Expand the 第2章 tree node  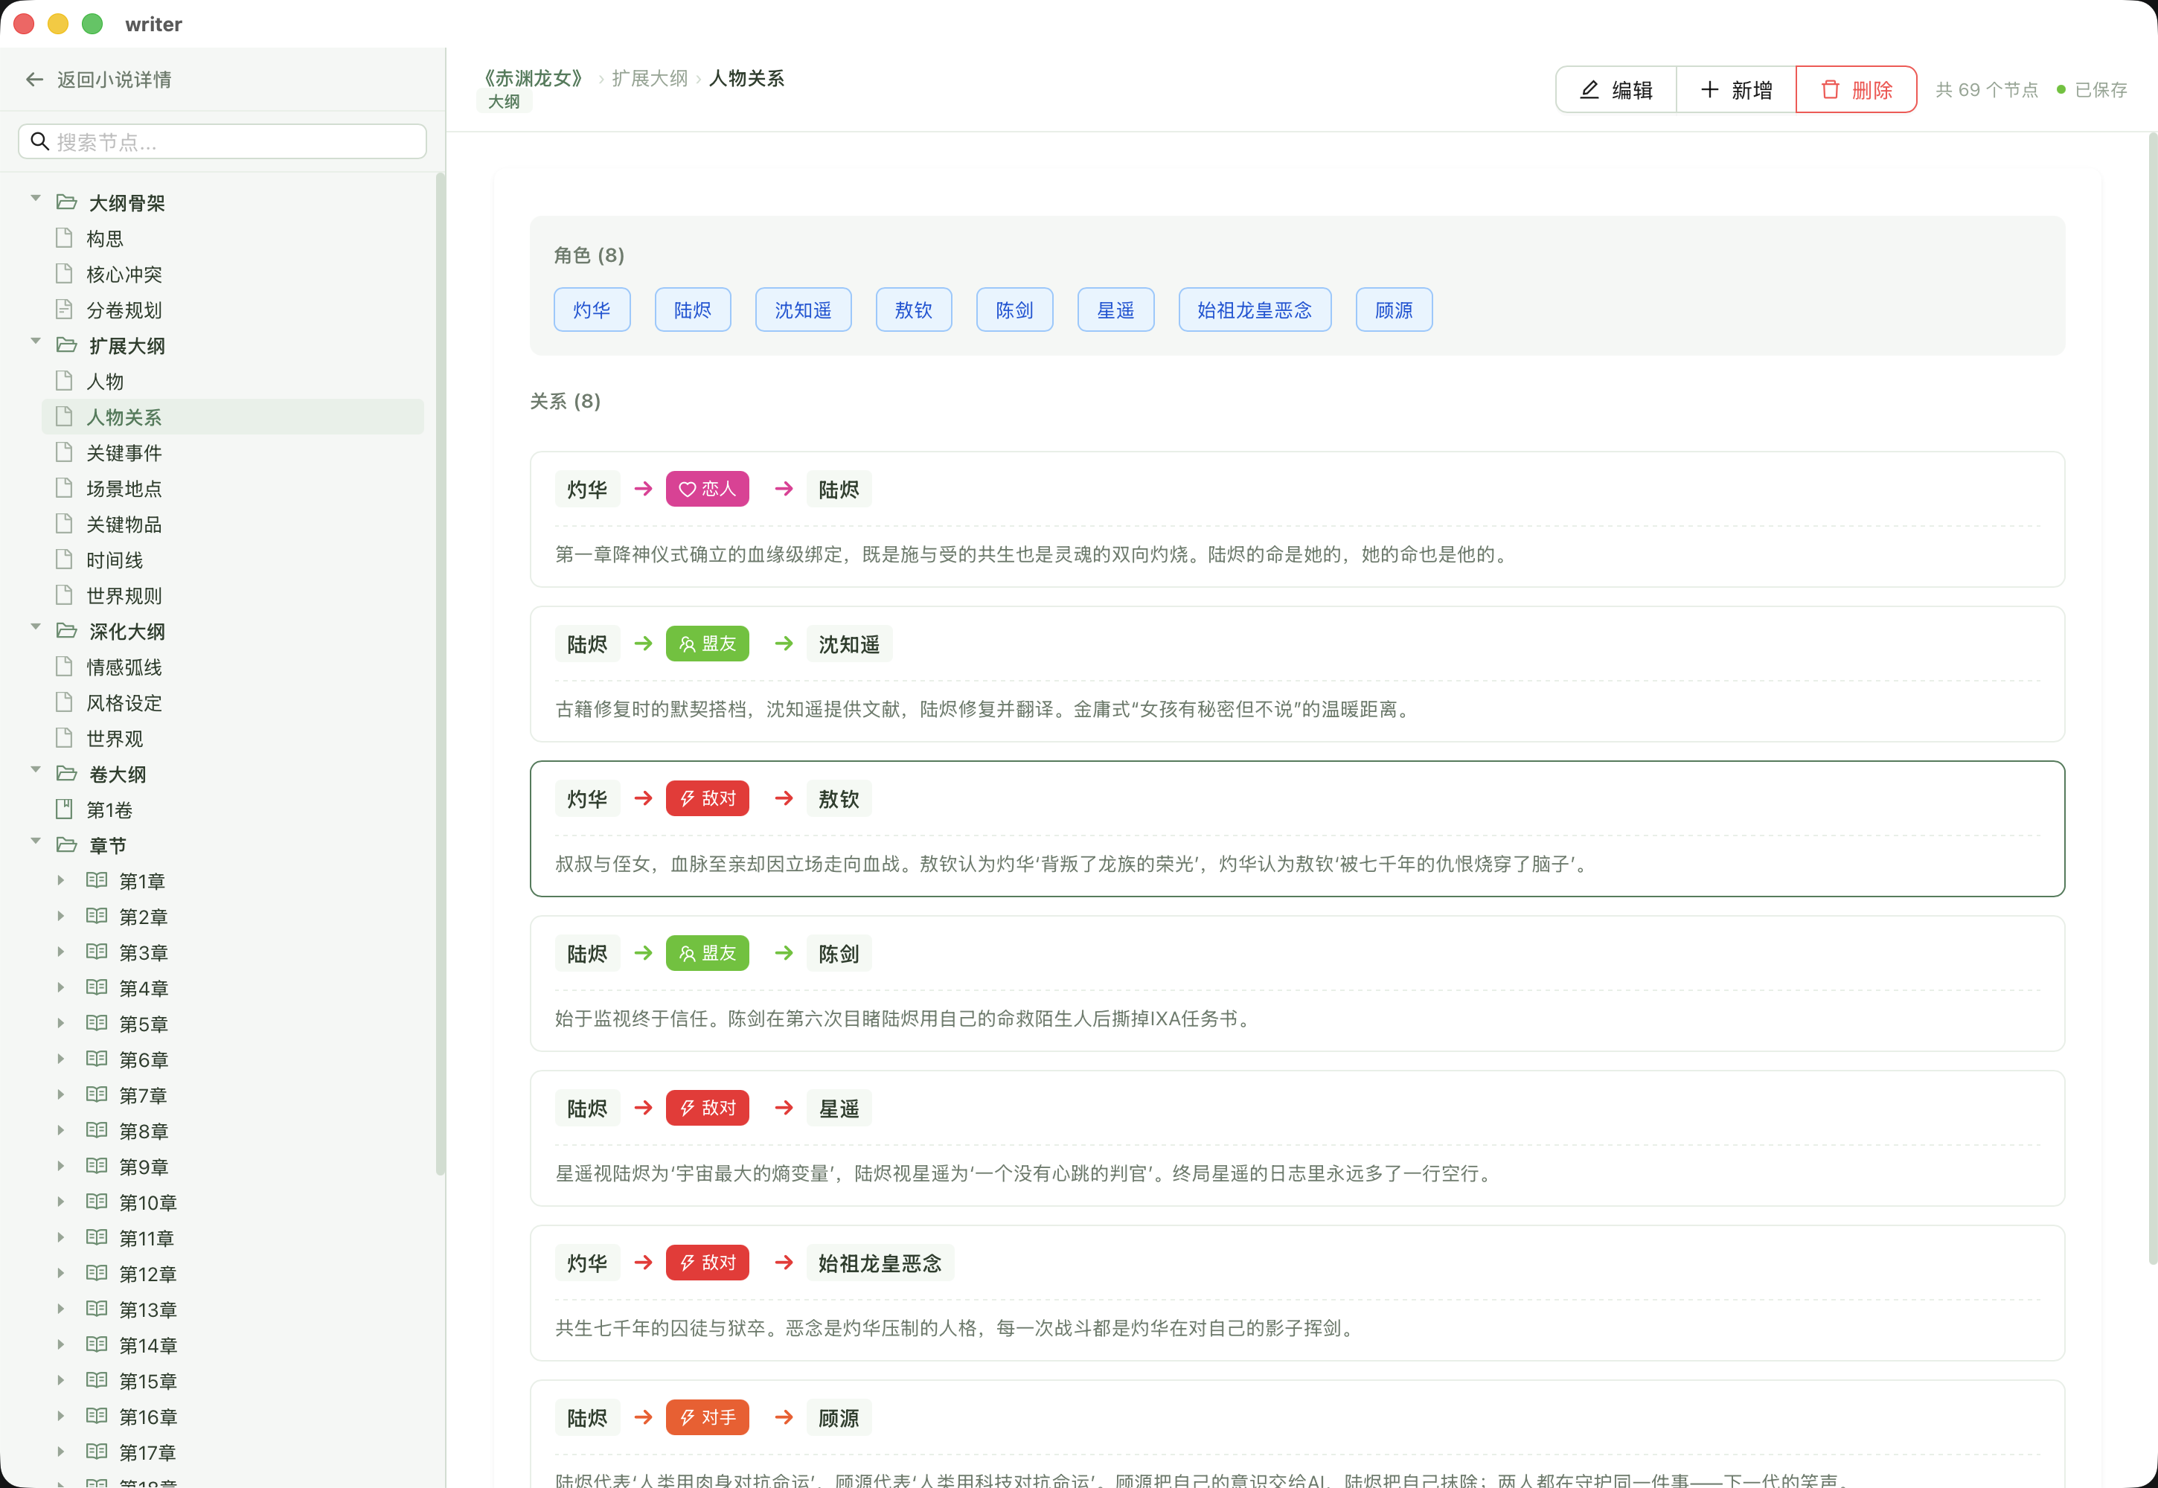point(60,916)
